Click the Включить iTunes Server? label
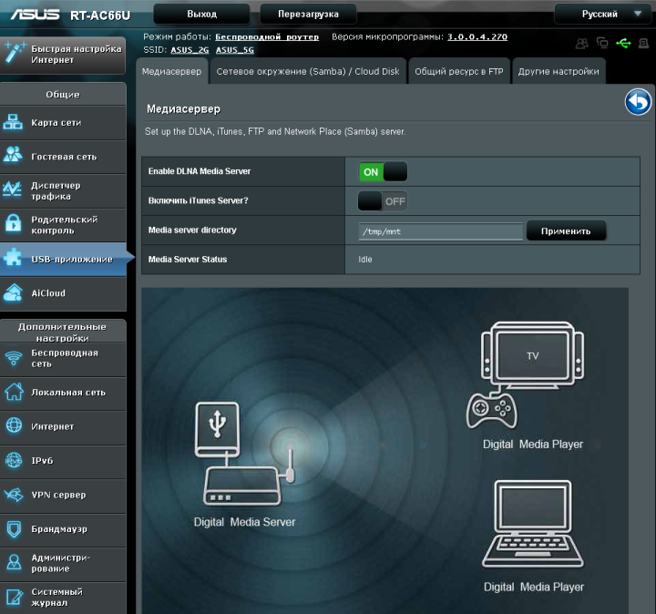Screen dimensions: 656x614 199,200
